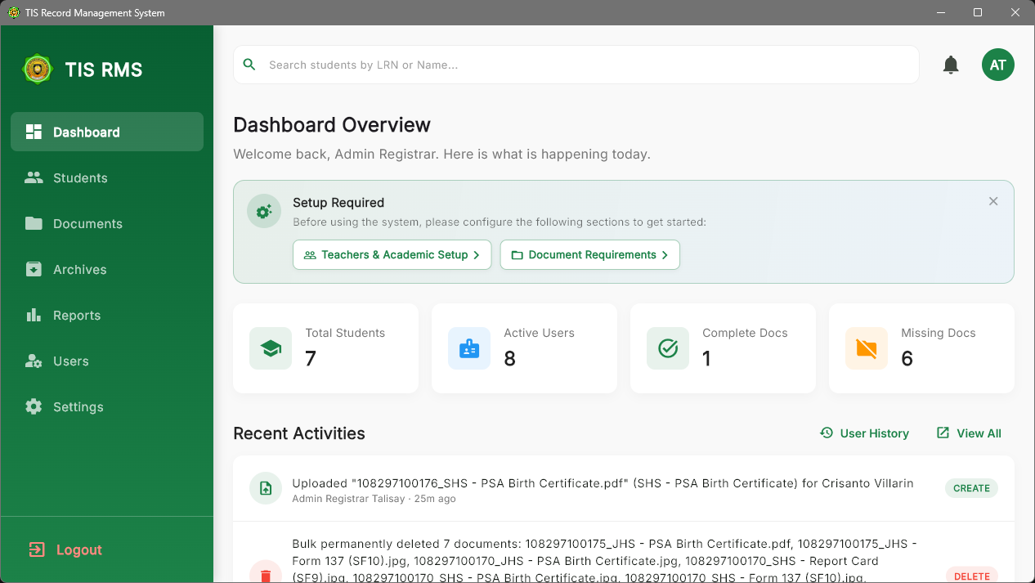Open the AT user avatar menu
The width and height of the screenshot is (1035, 583).
998,65
